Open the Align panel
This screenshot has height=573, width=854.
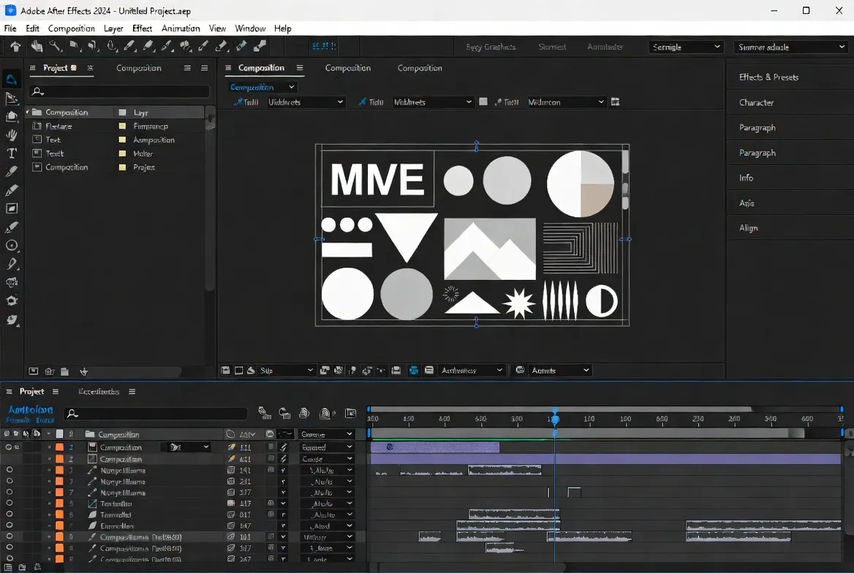(748, 228)
